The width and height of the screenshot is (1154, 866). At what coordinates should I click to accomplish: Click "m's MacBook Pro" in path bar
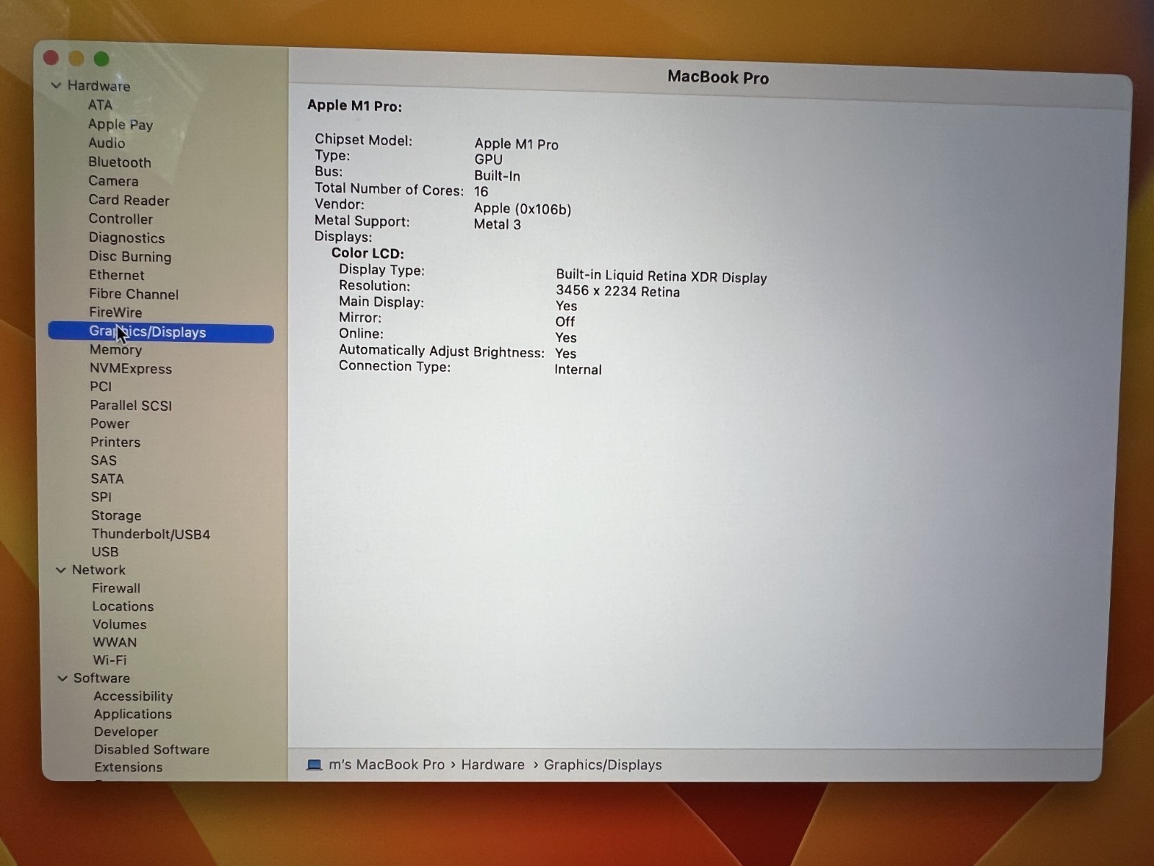pyautogui.click(x=387, y=765)
